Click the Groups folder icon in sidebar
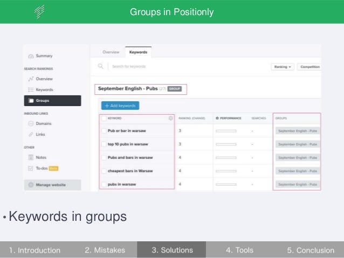344x258 pixels. point(31,101)
